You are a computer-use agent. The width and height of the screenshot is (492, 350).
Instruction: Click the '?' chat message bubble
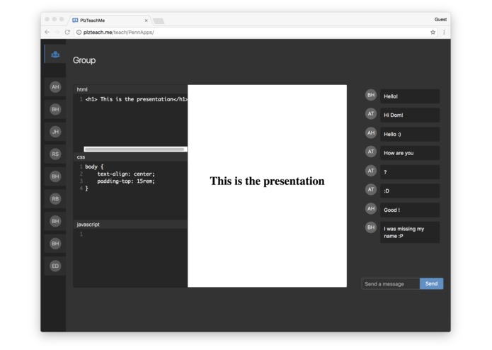(410, 172)
